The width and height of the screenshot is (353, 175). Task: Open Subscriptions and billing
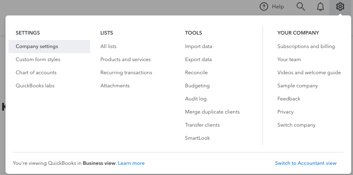pos(306,46)
